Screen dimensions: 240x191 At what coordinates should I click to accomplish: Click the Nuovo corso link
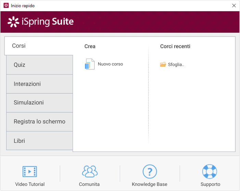pyautogui.click(x=110, y=64)
